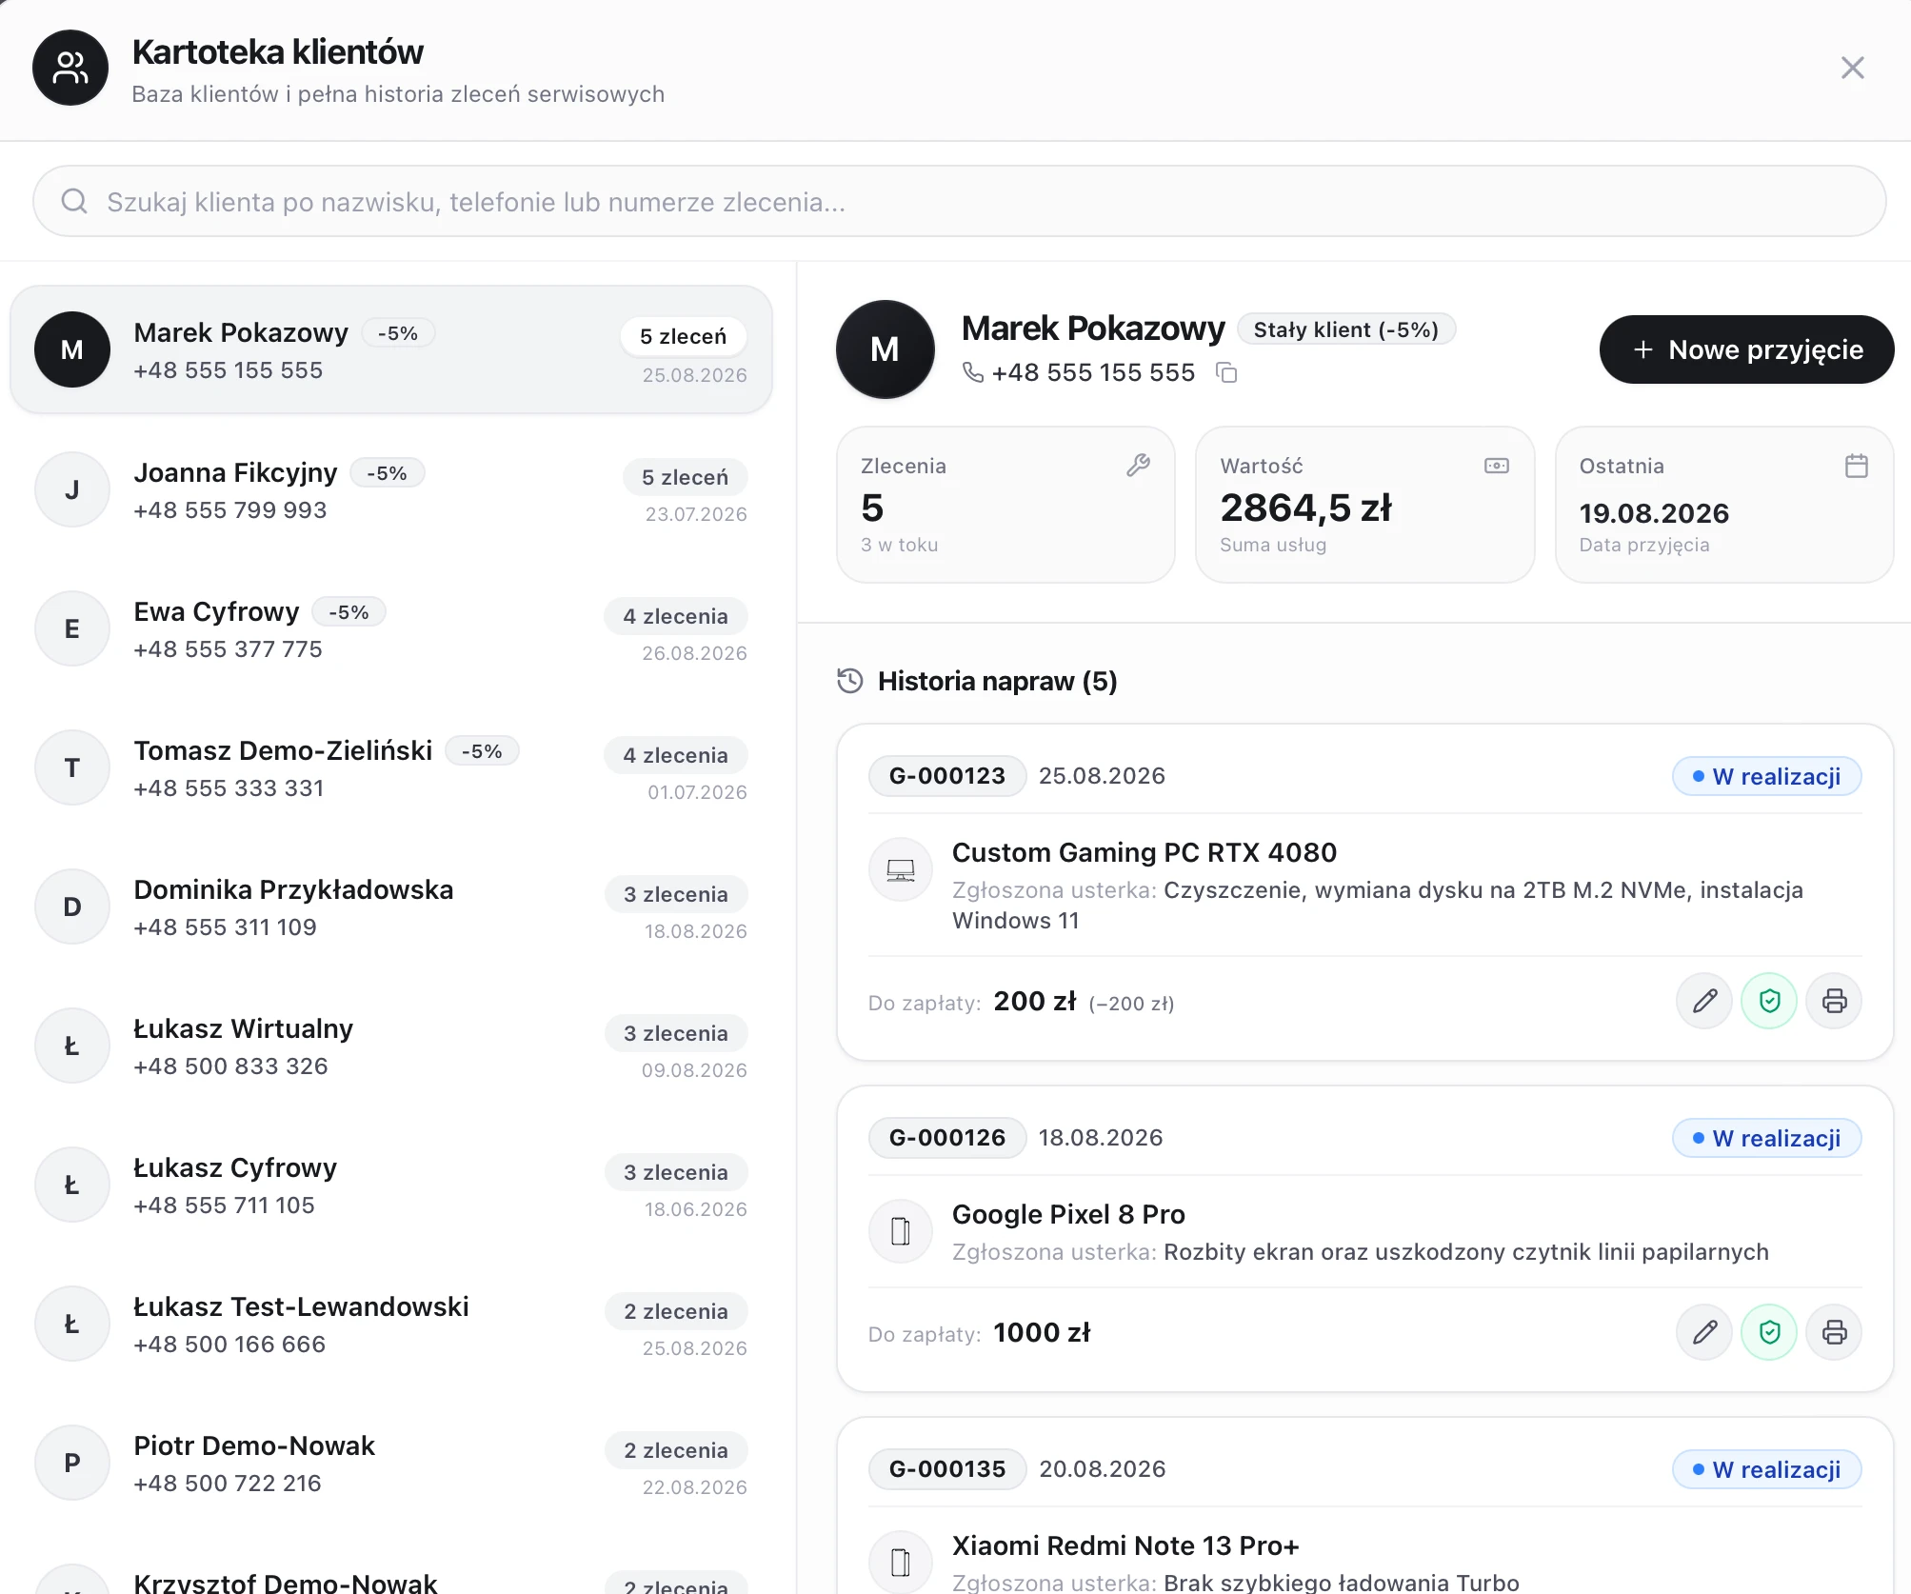Click the 4 zlecenia badge for Ewa Cyfrowy
The width and height of the screenshot is (1911, 1594).
[x=675, y=616]
